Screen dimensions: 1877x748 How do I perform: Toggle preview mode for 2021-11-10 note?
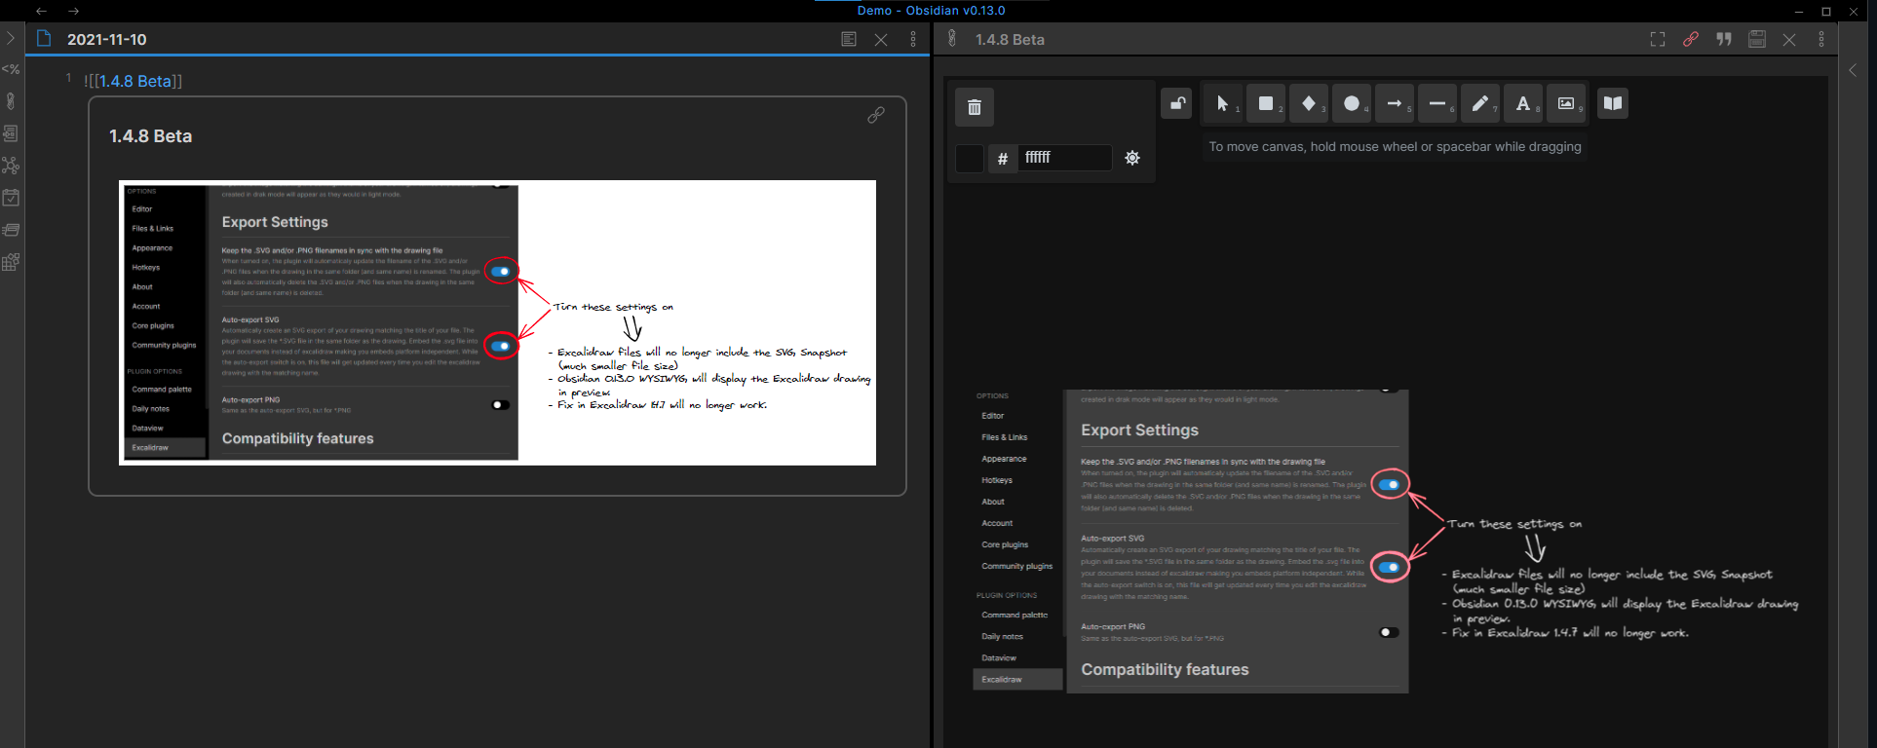click(849, 39)
